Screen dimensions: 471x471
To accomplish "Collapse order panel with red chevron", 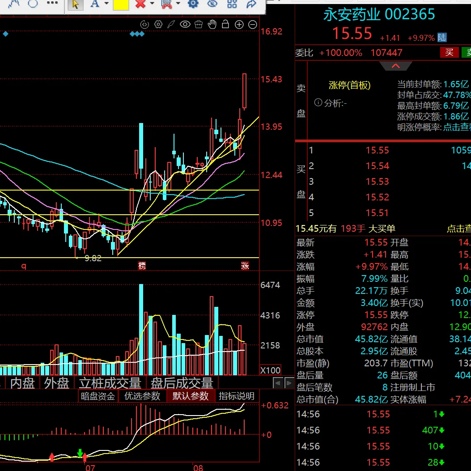I will coord(395,66).
